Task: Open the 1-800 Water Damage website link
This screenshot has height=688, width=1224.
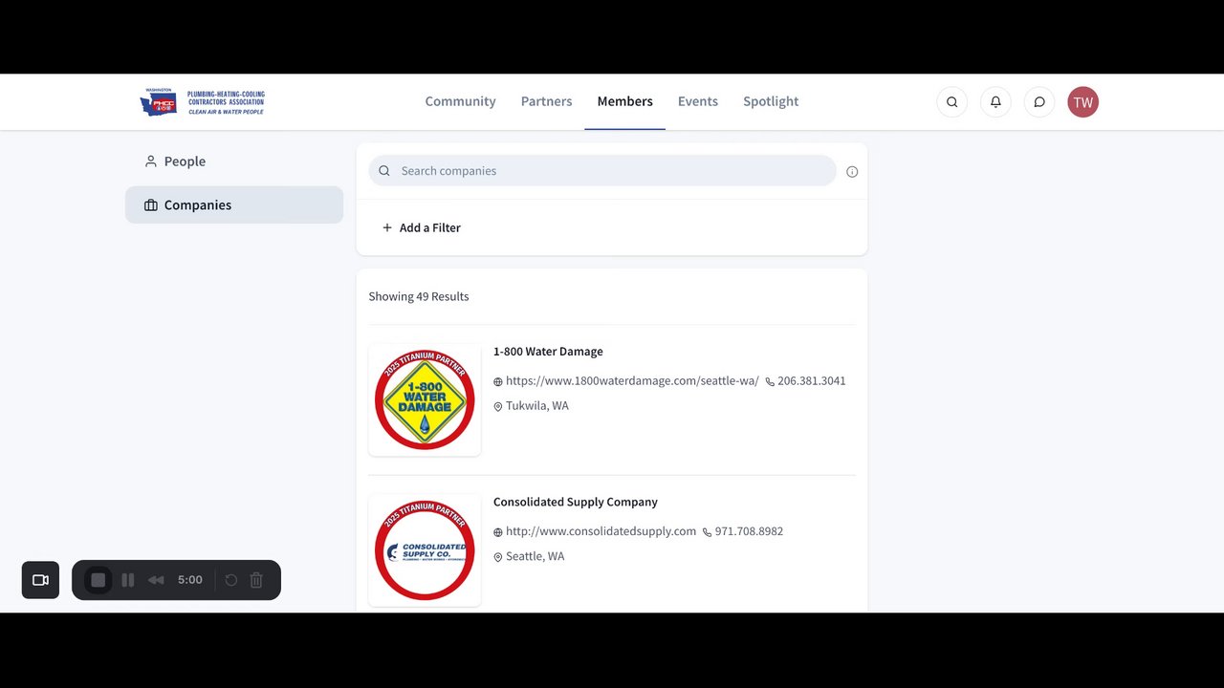Action: point(632,381)
